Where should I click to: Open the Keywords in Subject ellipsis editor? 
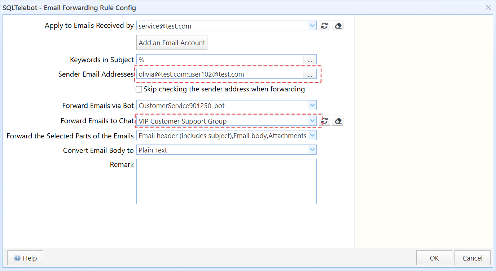310,60
